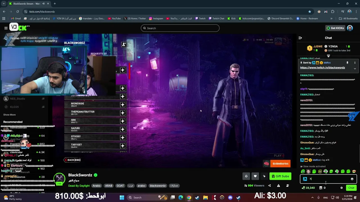Click the Get KICKs button
The width and height of the screenshot is (360, 202).
pos(335,28)
